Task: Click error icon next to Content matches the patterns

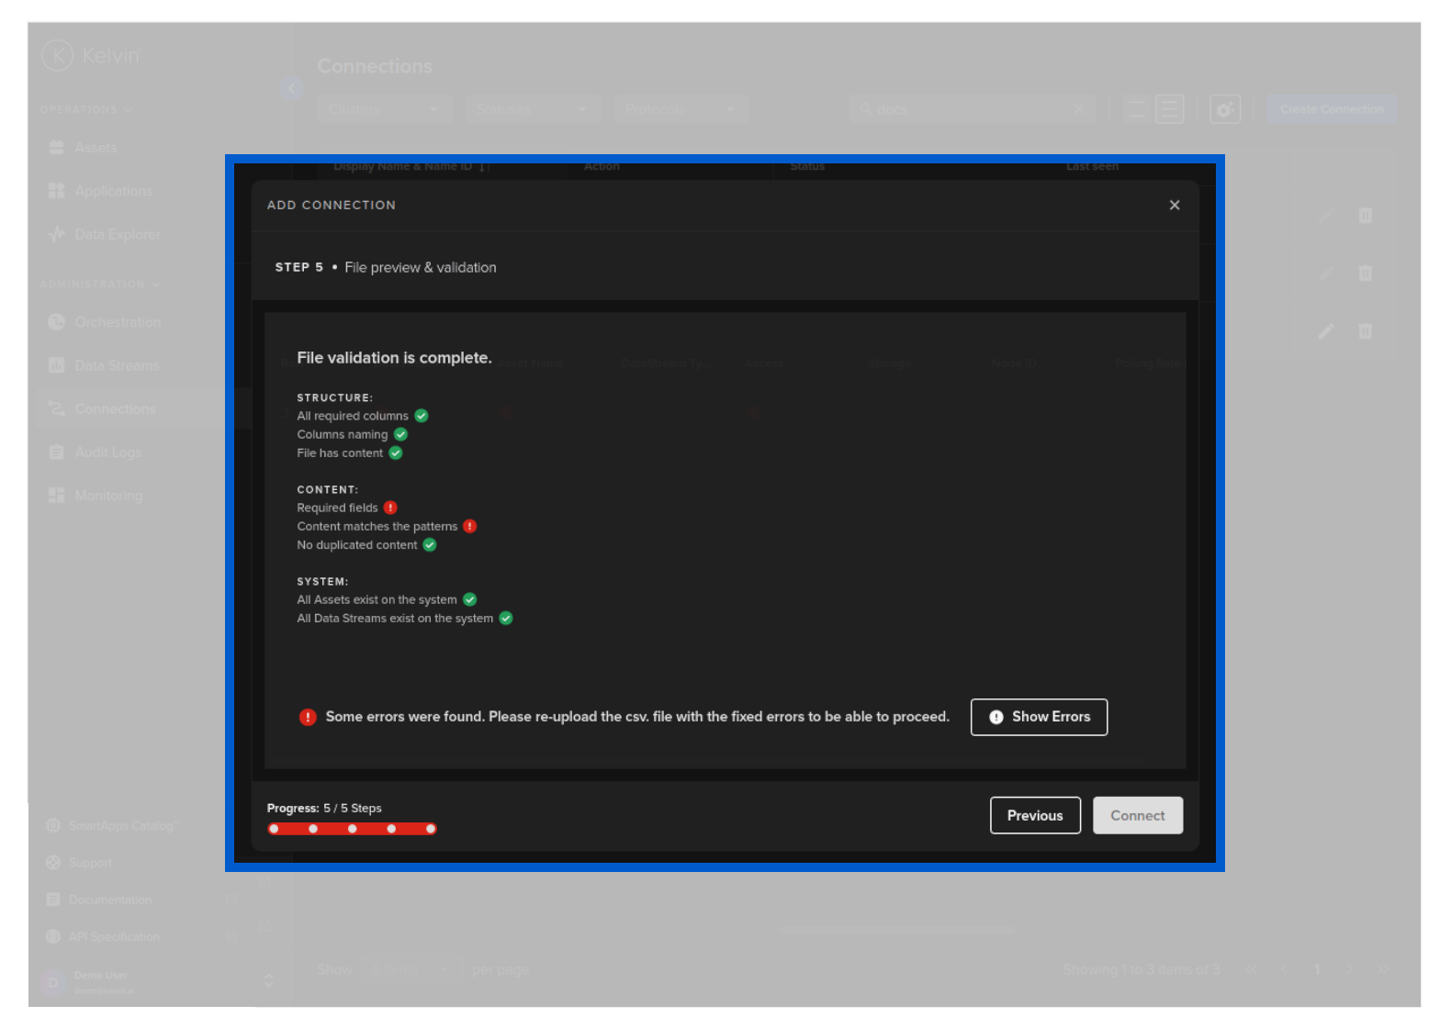Action: click(x=470, y=526)
